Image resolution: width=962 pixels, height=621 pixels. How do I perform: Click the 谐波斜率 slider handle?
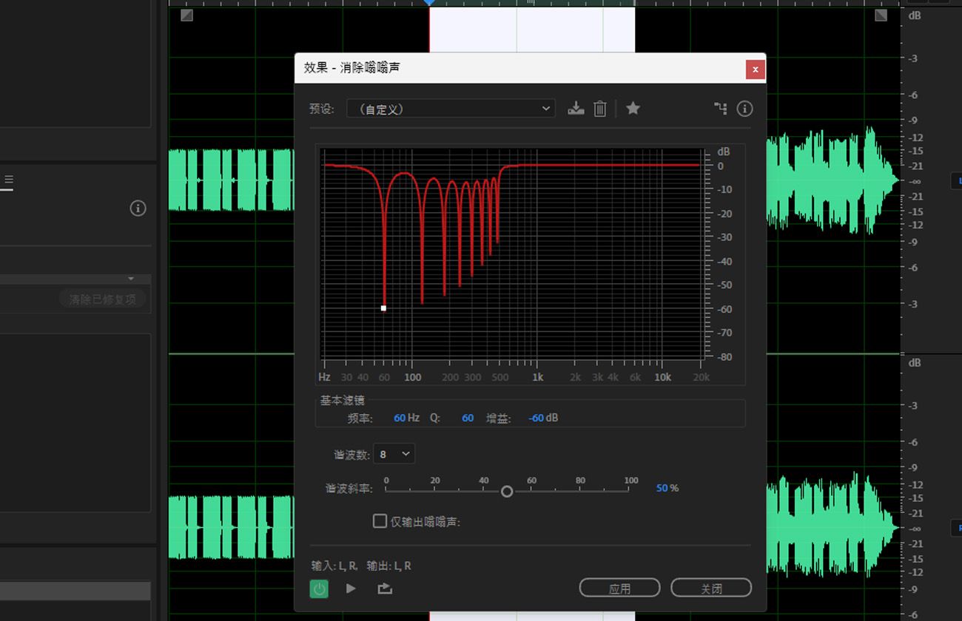point(507,491)
